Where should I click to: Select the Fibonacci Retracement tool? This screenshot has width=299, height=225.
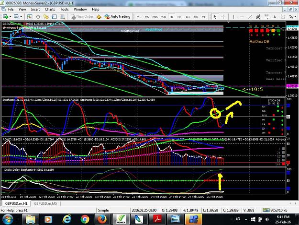tap(266, 17)
